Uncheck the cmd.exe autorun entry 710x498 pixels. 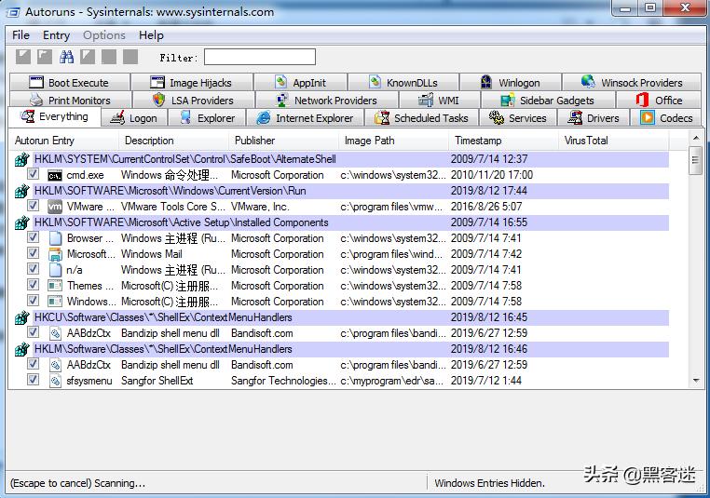click(x=33, y=174)
